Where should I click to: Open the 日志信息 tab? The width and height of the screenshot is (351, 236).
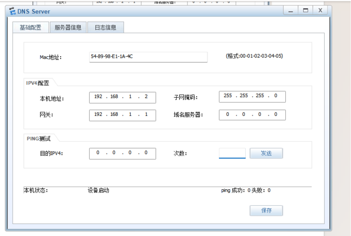105,27
